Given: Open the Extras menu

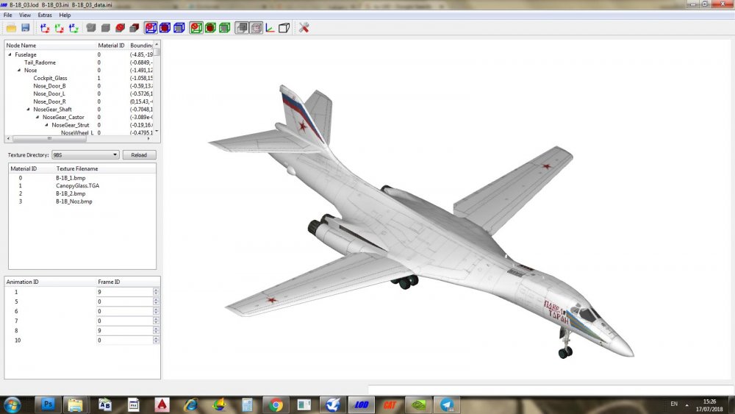Looking at the screenshot, I should [45, 15].
